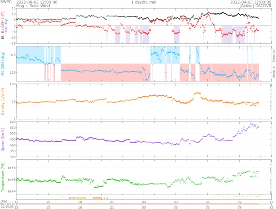Click the SWPC label in top-left corner
The image size is (276, 209).
(x=6, y=2)
